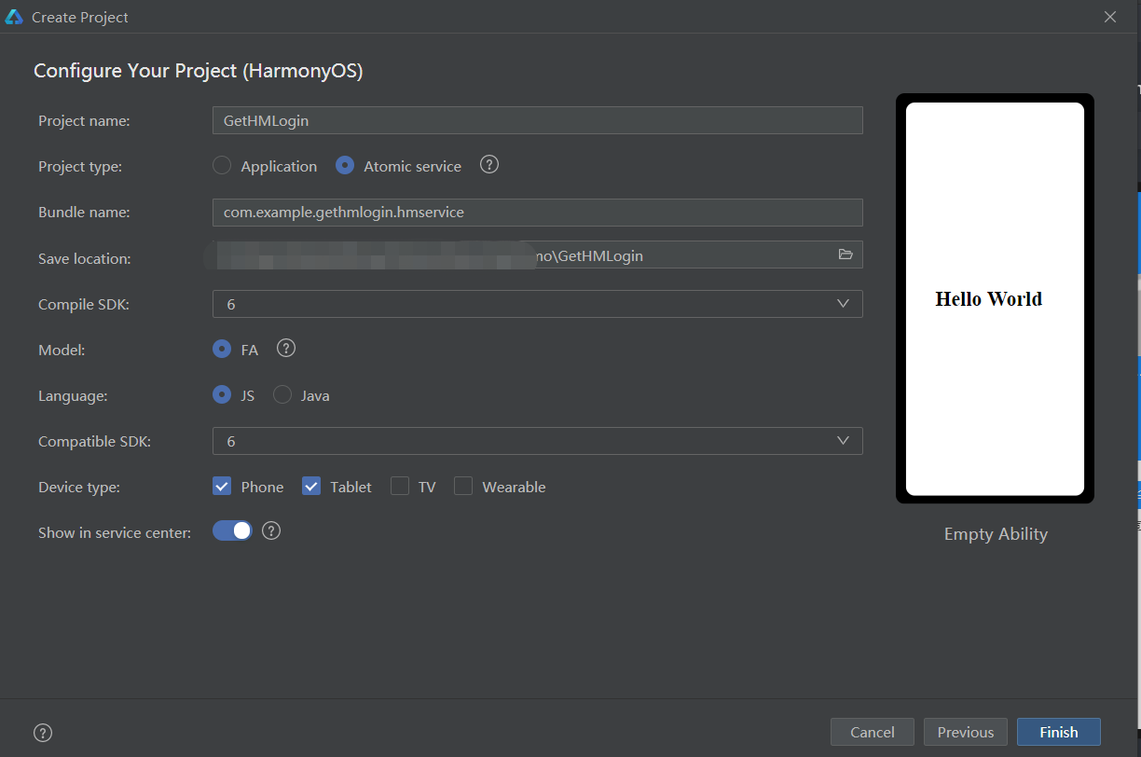Go back with the Previous button
Image resolution: width=1141 pixels, height=757 pixels.
(x=965, y=732)
